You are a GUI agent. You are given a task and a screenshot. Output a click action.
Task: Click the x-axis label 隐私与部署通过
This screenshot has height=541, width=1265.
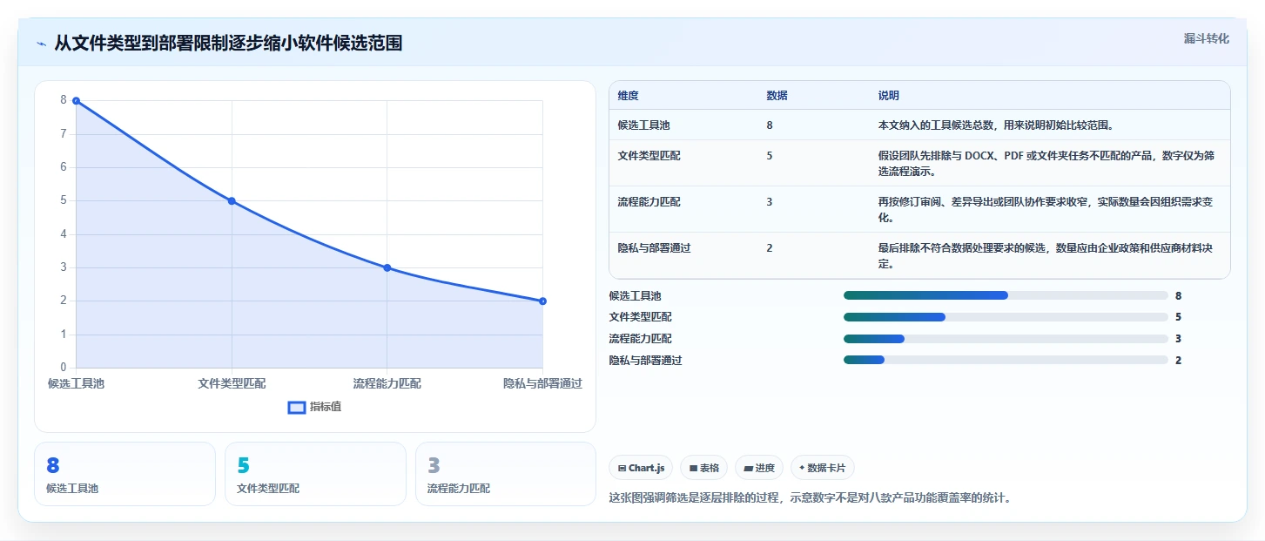[542, 383]
